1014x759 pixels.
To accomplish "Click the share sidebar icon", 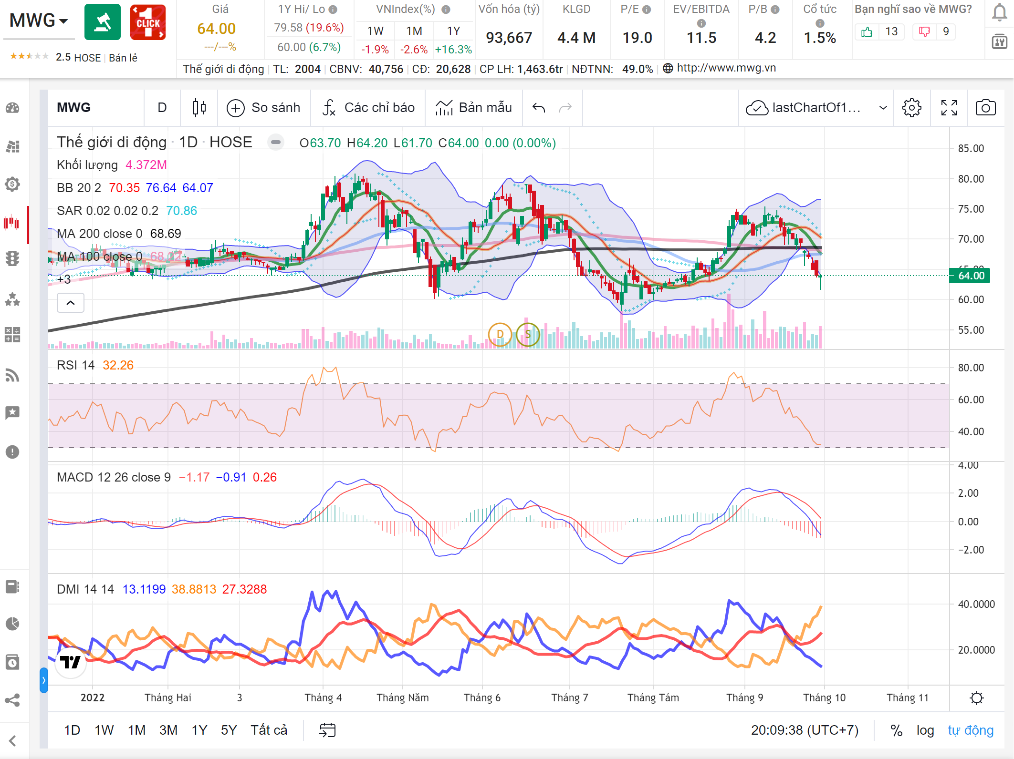I will (12, 700).
